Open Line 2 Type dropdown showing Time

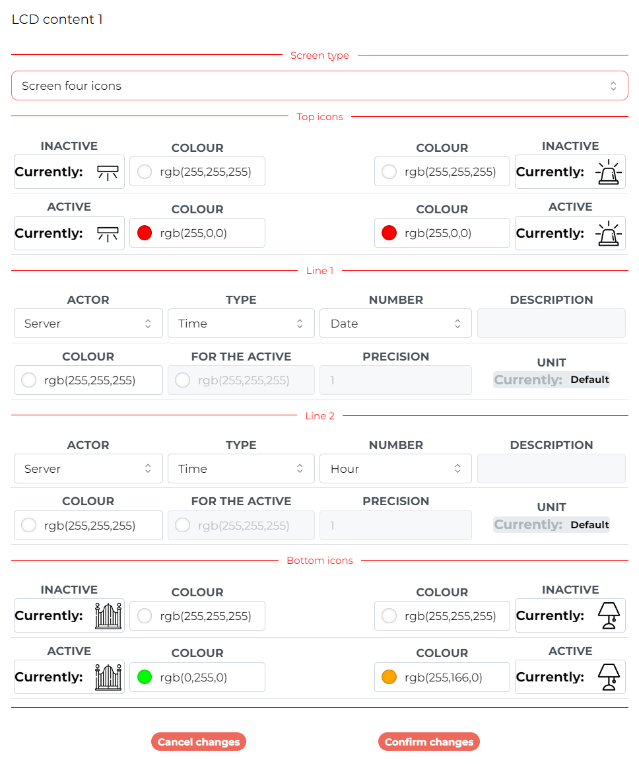tap(241, 469)
